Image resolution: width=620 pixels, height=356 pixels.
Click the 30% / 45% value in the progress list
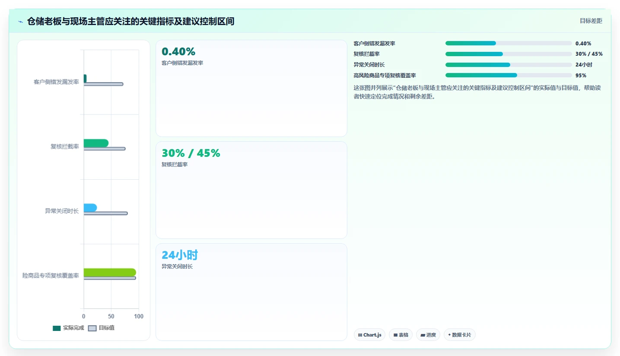tap(589, 54)
